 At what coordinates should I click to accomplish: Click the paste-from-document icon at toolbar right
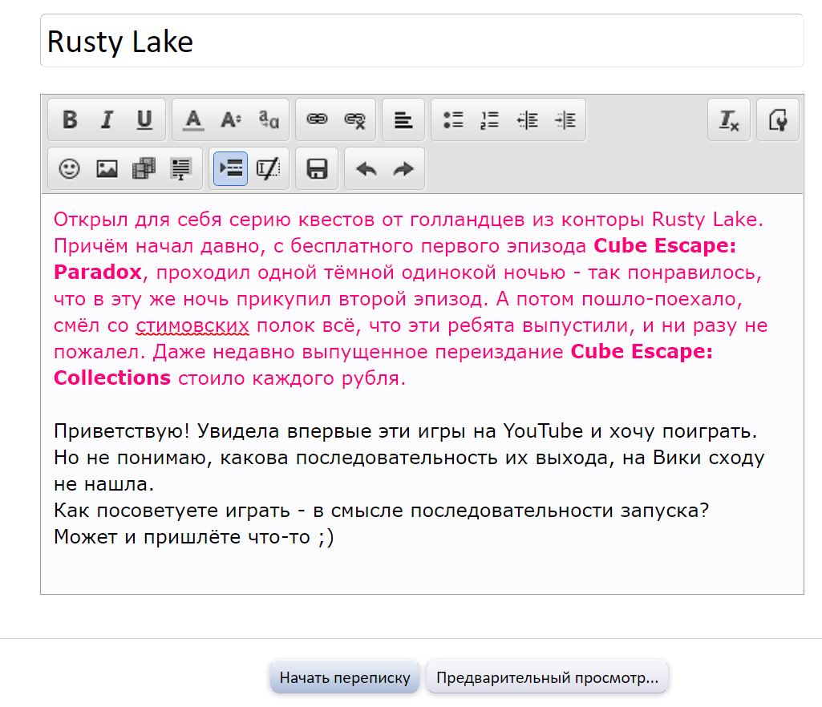[777, 120]
